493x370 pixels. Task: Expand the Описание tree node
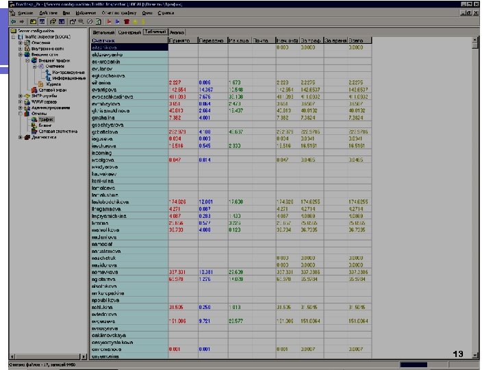[x=21, y=42]
